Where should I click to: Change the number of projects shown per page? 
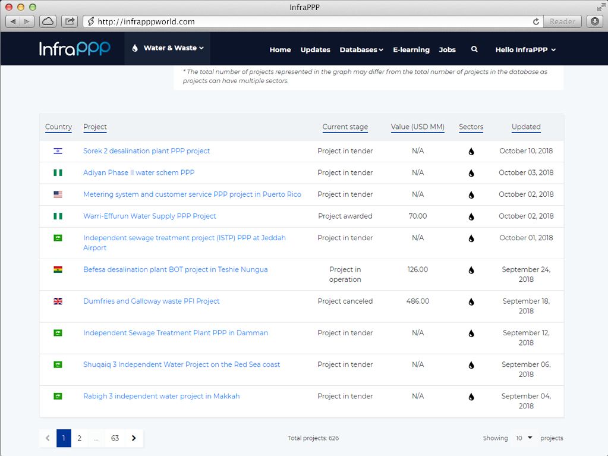(x=524, y=438)
